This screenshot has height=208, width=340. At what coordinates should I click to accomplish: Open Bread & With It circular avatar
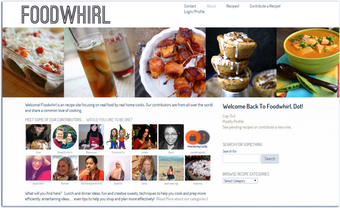[65, 137]
